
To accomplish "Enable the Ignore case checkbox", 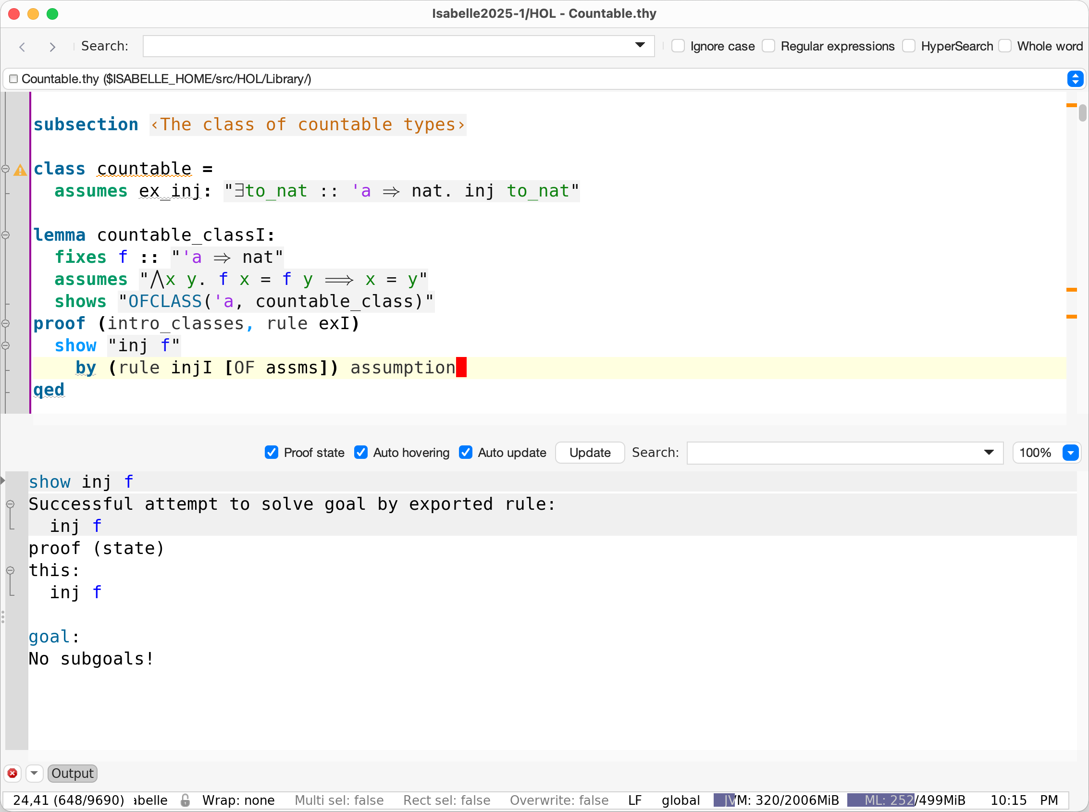I will tap(678, 46).
